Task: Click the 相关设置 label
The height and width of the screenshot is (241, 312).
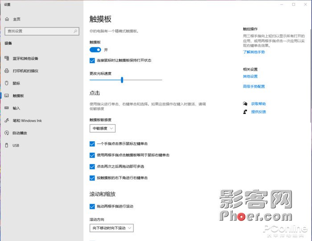Action: [x=250, y=69]
